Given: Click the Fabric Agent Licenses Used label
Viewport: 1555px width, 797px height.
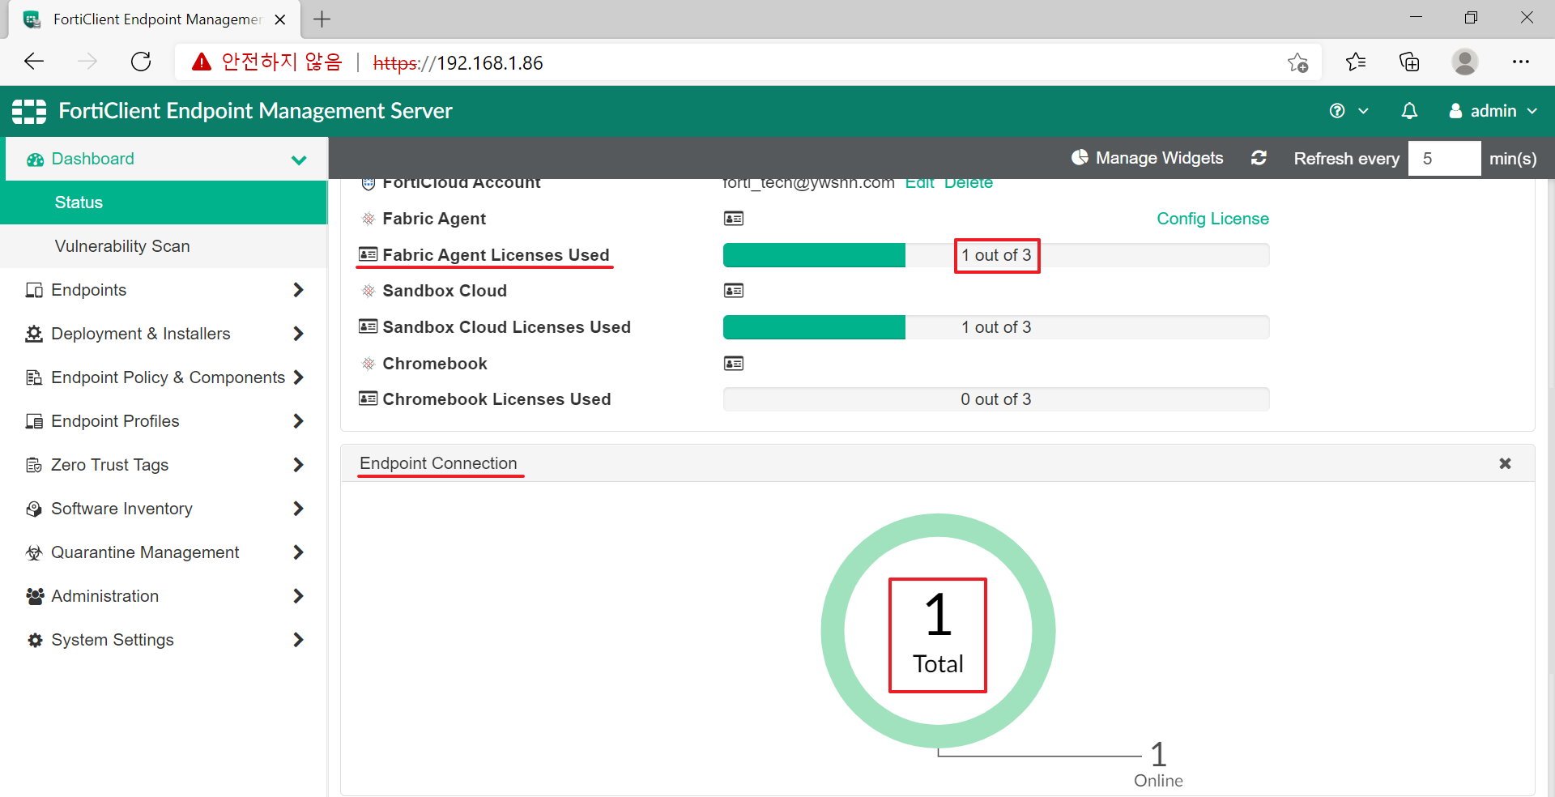Looking at the screenshot, I should (x=496, y=255).
